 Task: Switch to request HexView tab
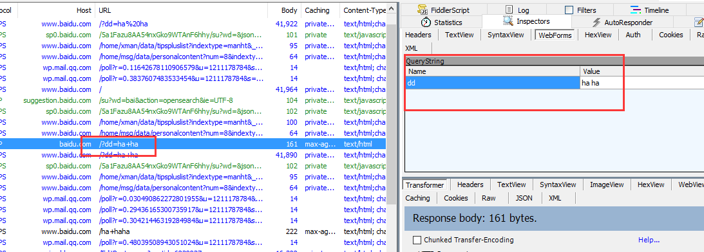coord(598,35)
